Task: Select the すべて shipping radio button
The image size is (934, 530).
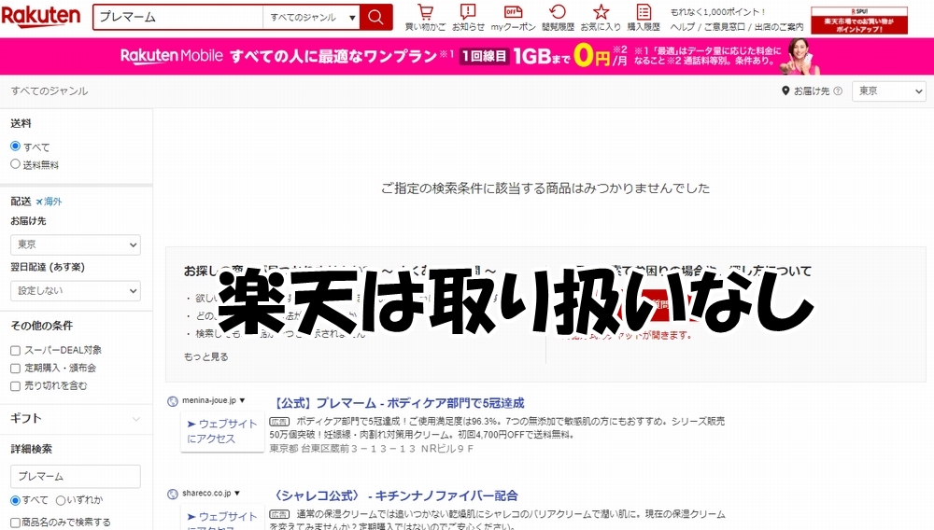Action: (16, 146)
